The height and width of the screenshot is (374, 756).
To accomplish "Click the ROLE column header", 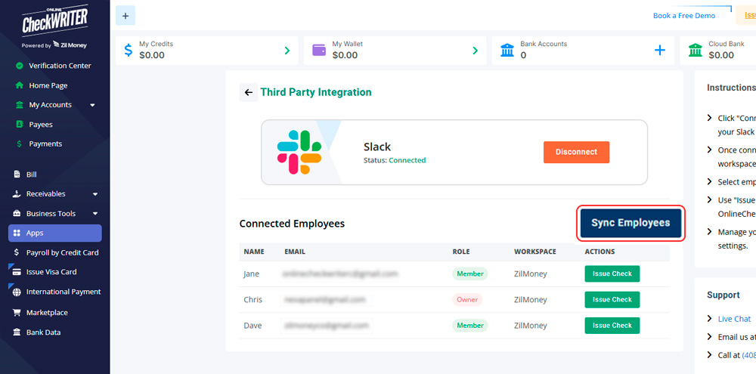I will 461,252.
